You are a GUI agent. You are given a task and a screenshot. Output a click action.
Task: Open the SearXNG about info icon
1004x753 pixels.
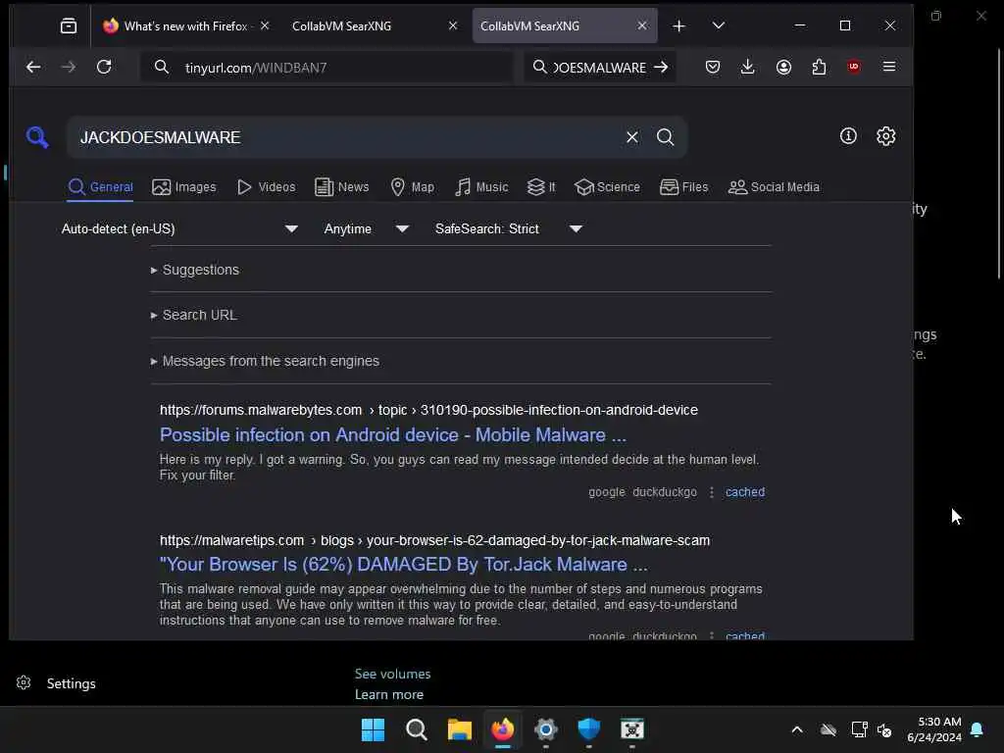[x=848, y=135]
